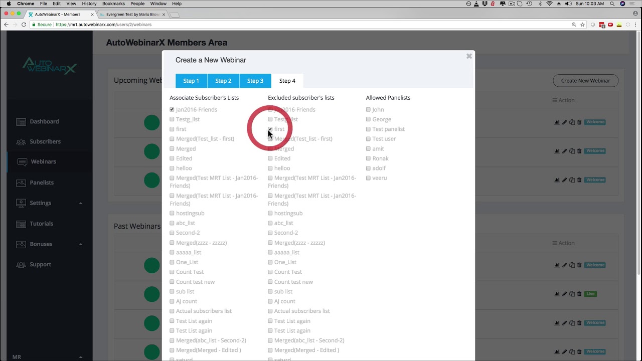
Task: Expand the Bonuses submenu arrow
Action: click(x=81, y=244)
